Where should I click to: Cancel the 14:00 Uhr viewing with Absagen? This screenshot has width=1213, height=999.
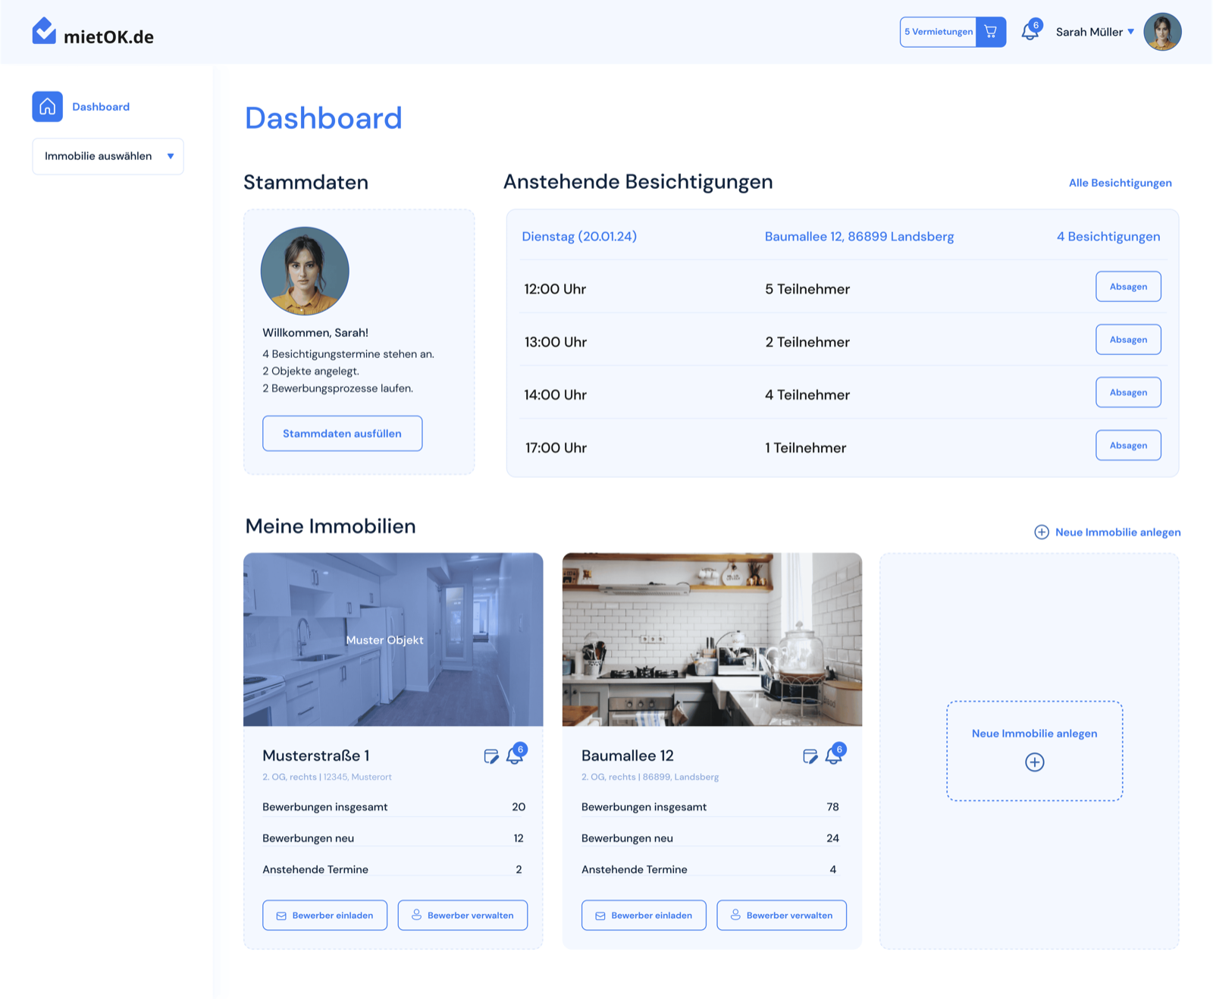1128,392
